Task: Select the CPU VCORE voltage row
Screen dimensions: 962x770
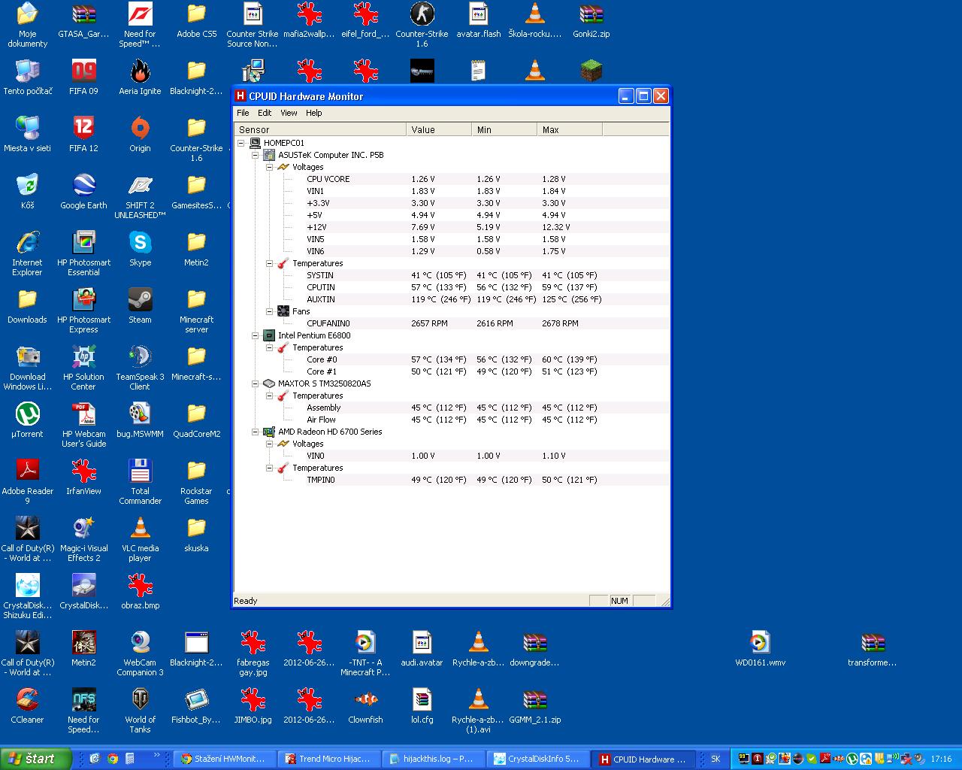Action: [451, 179]
